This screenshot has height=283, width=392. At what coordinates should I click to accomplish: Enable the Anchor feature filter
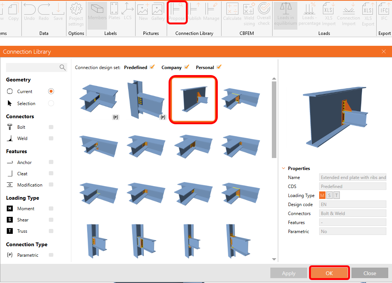pos(51,162)
